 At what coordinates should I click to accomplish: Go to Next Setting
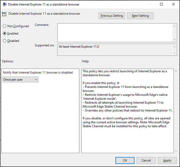coord(140,16)
